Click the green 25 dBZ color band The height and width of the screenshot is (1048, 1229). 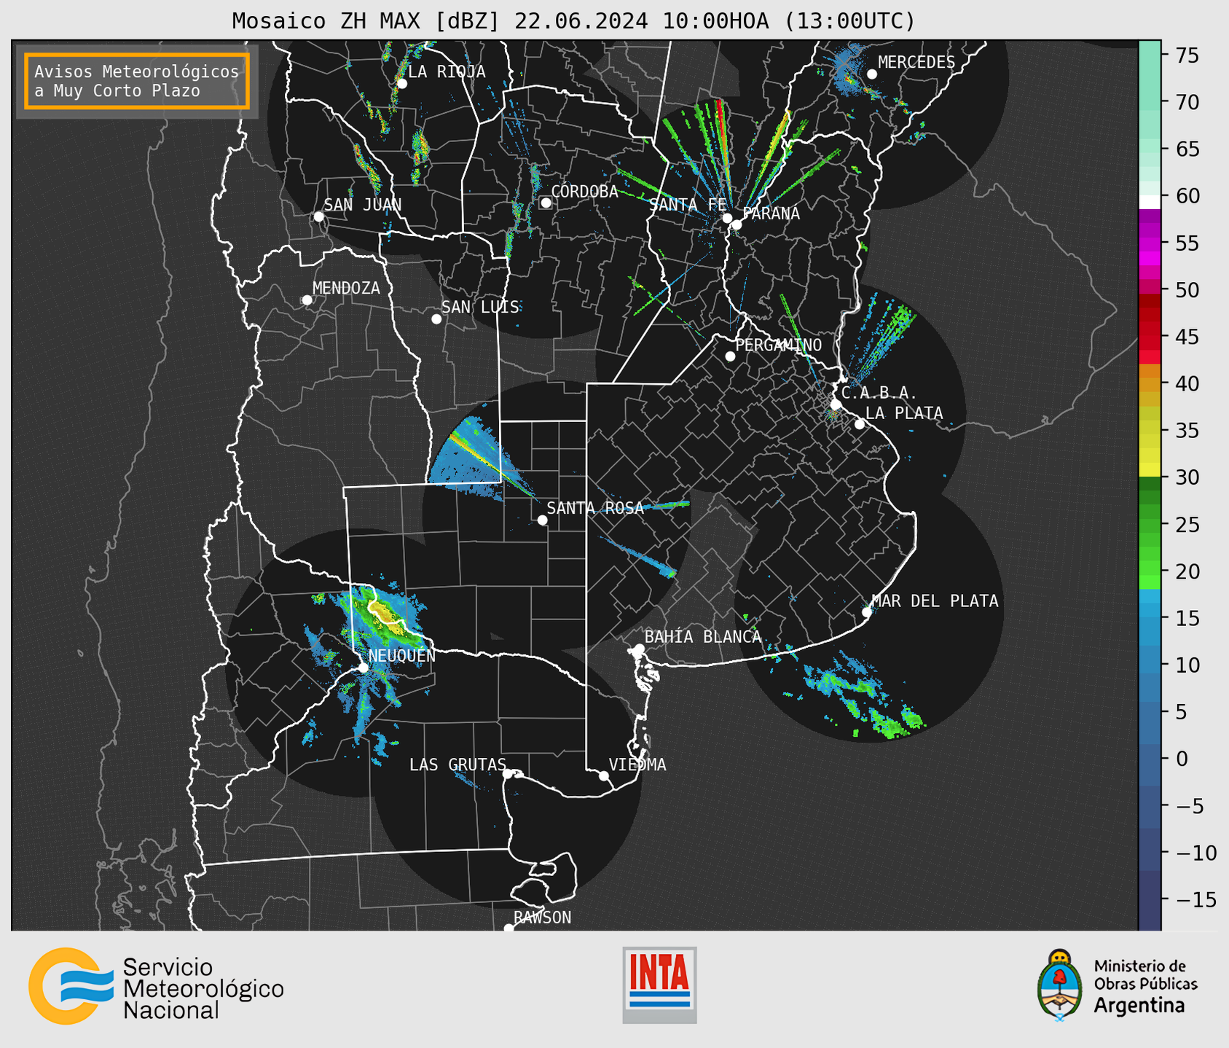pyautogui.click(x=1150, y=524)
